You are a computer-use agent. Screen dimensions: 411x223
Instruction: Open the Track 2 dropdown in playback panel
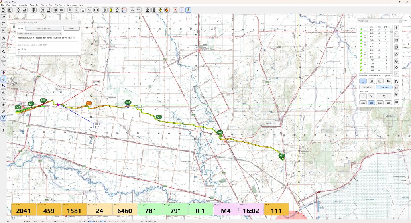(x=40, y=34)
